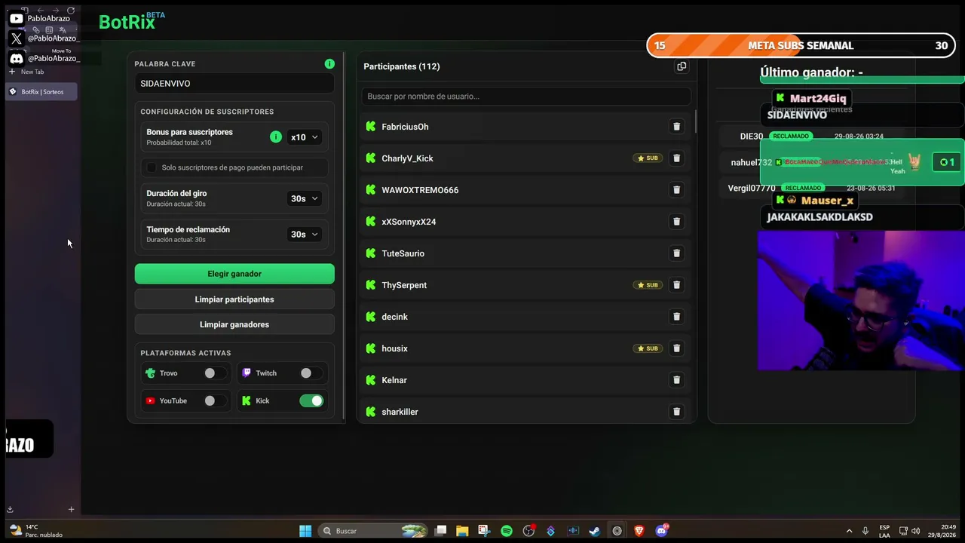Click the subscriber bonus info icon
Viewport: 965px width, 543px height.
click(276, 137)
